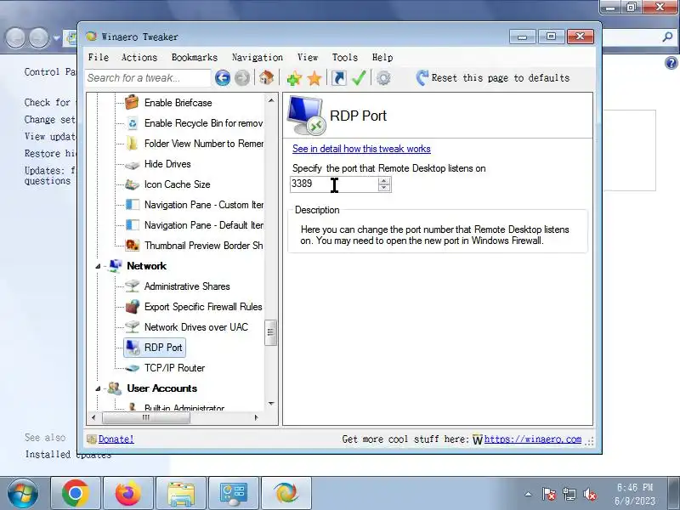The image size is (680, 510).
Task: Show hidden tray icons arrow
Action: [x=528, y=494]
